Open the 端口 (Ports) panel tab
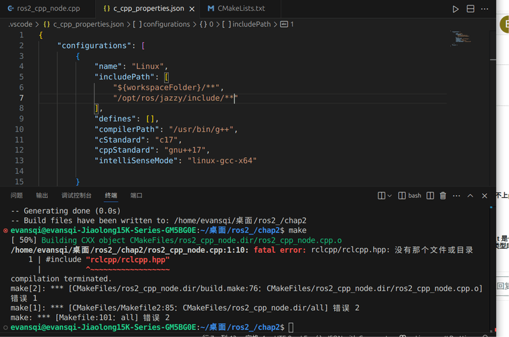Image resolution: width=509 pixels, height=337 pixels. pyautogui.click(x=136, y=195)
